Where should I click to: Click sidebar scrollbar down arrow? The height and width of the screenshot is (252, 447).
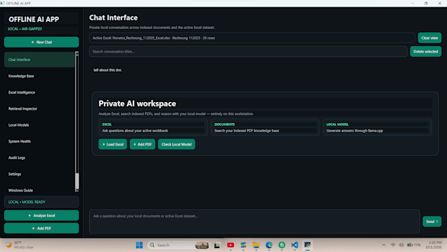[77, 190]
